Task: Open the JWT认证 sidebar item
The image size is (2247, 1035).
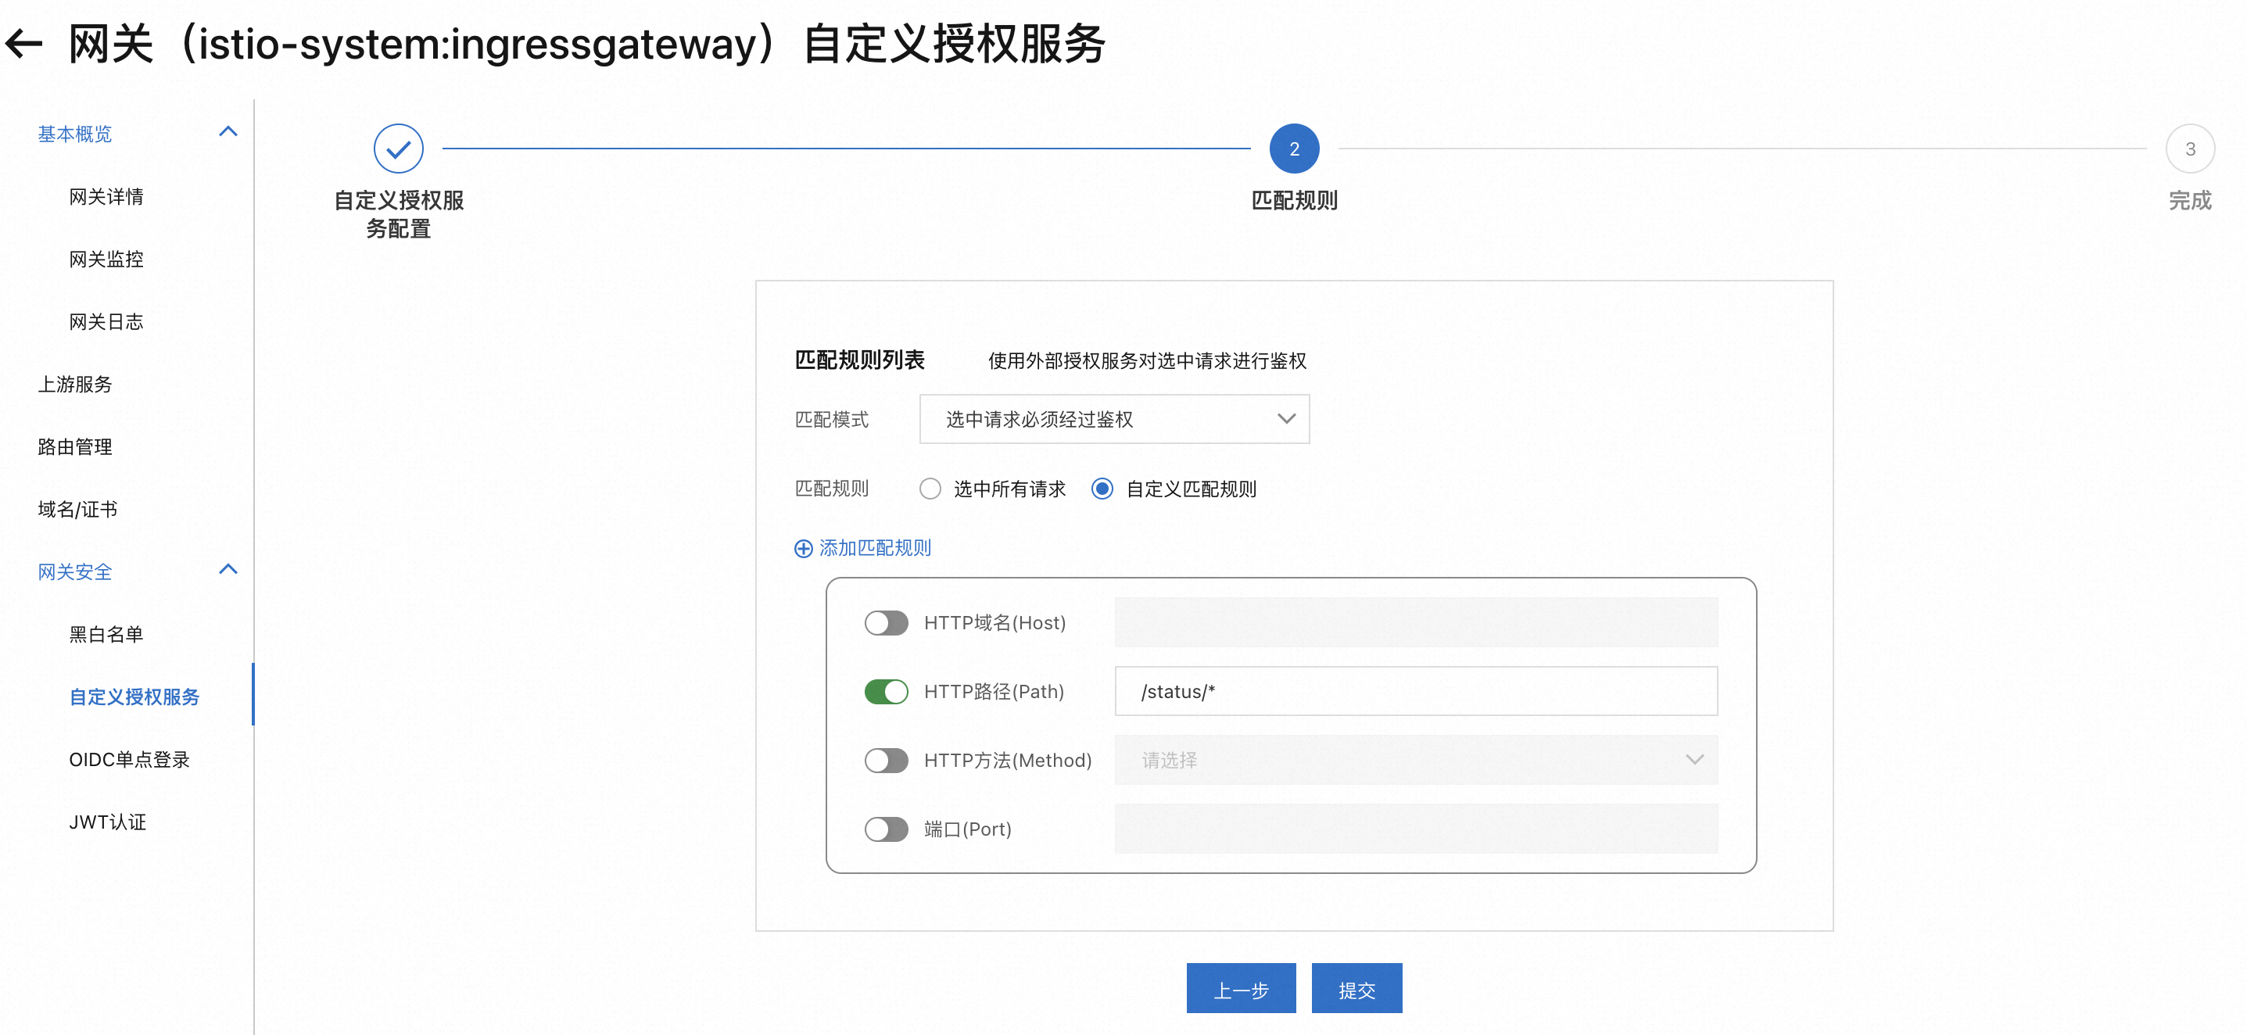Action: 107,822
